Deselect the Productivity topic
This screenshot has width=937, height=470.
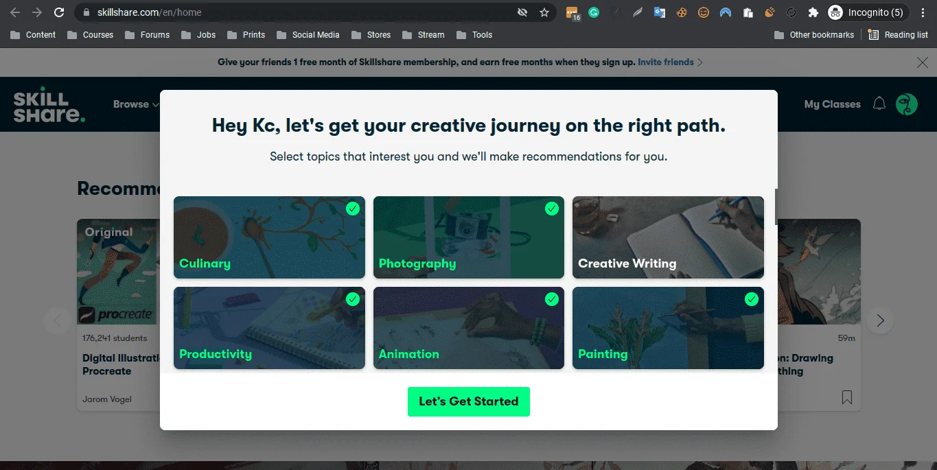pyautogui.click(x=269, y=328)
